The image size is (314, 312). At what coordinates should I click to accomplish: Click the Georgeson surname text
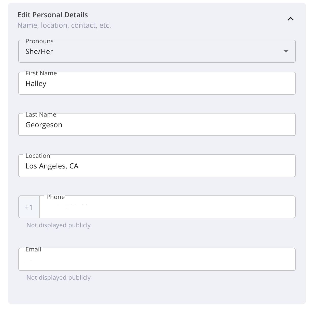(44, 125)
